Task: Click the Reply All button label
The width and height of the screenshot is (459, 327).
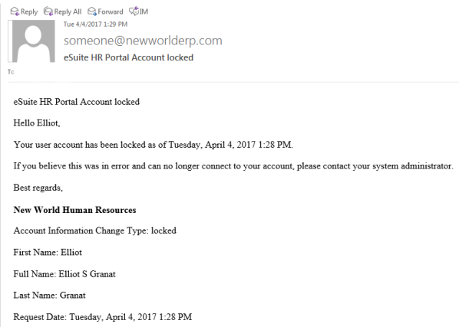Action: [x=68, y=11]
